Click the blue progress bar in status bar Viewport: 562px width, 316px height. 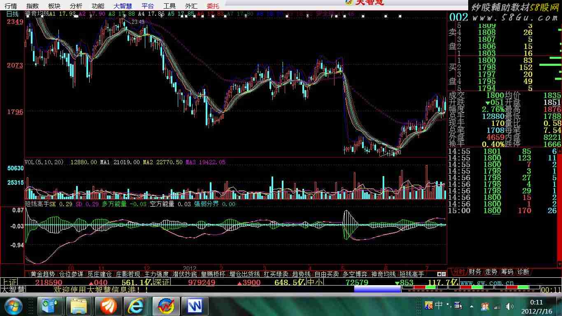(377, 289)
